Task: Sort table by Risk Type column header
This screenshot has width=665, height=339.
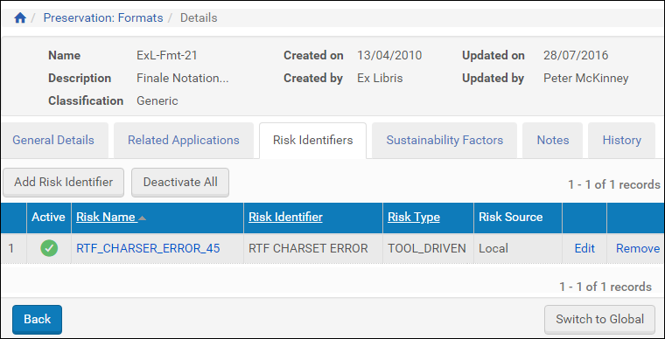Action: click(x=414, y=217)
